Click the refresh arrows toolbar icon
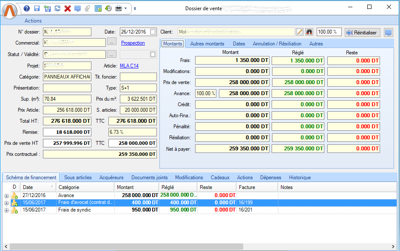The image size is (400, 251). 57,8
